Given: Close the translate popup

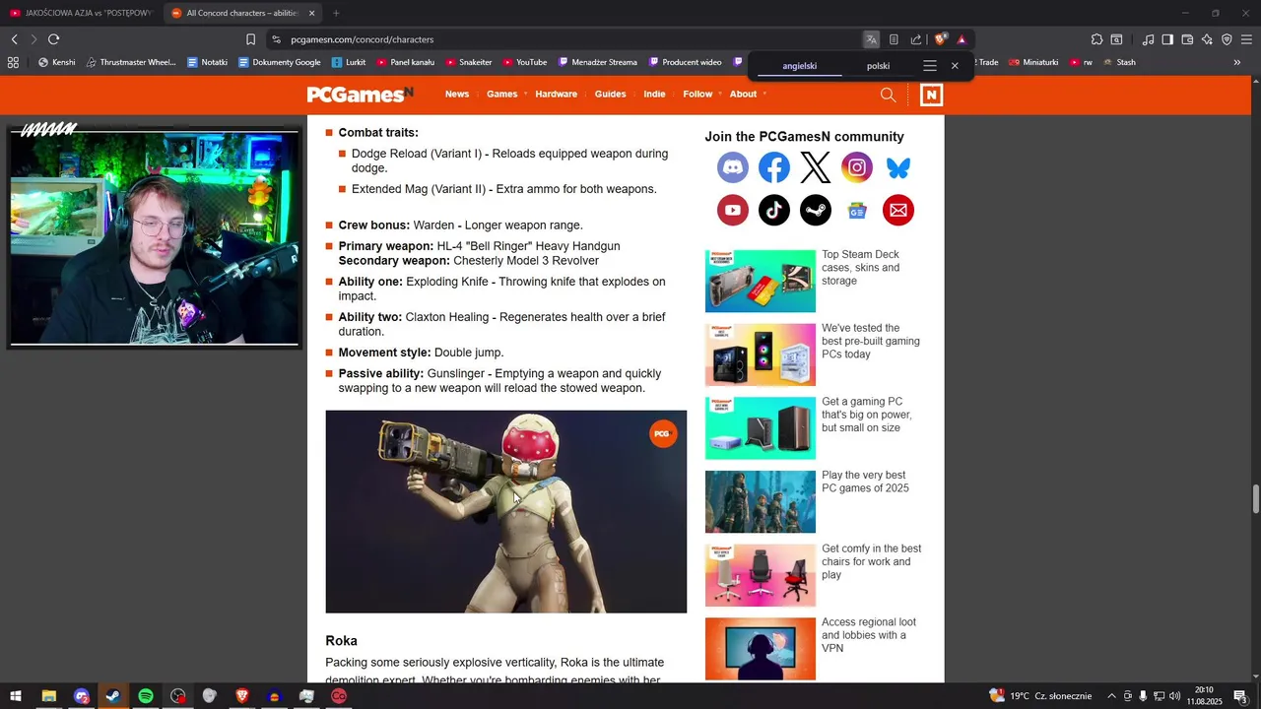Looking at the screenshot, I should [x=955, y=66].
